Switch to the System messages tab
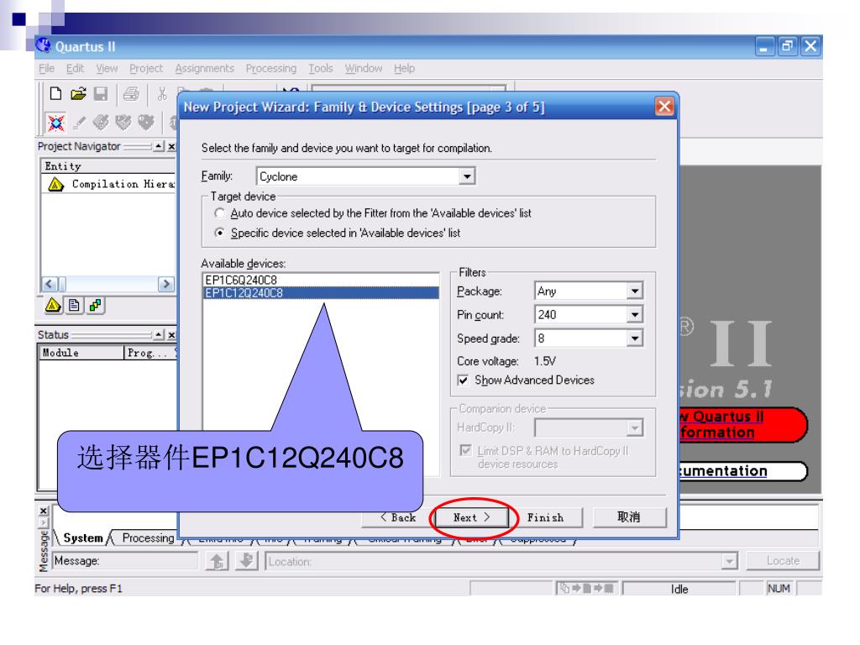 coord(83,537)
